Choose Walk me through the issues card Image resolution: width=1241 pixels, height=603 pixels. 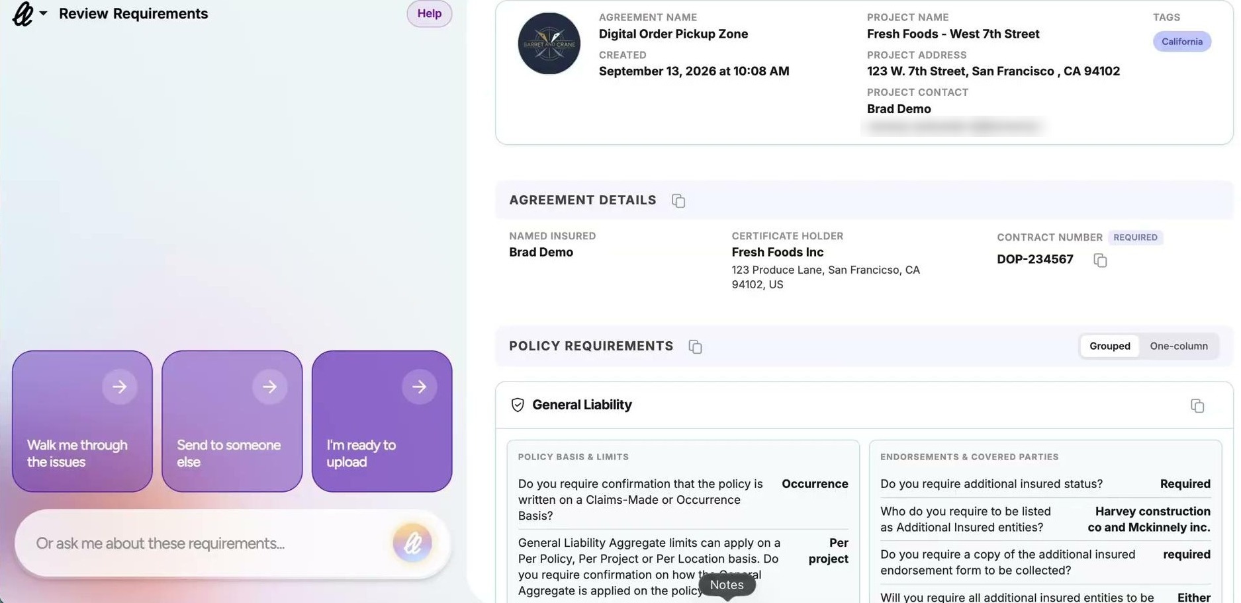click(x=82, y=421)
